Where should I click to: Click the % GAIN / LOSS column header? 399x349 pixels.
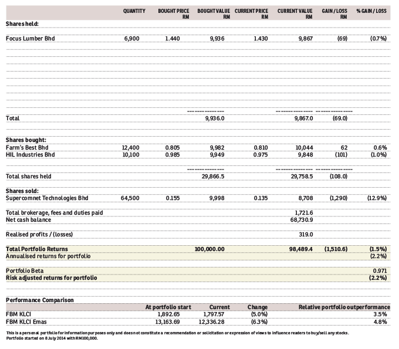[371, 11]
